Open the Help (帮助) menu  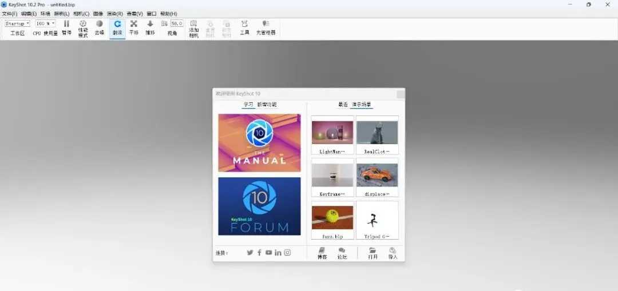pyautogui.click(x=168, y=13)
